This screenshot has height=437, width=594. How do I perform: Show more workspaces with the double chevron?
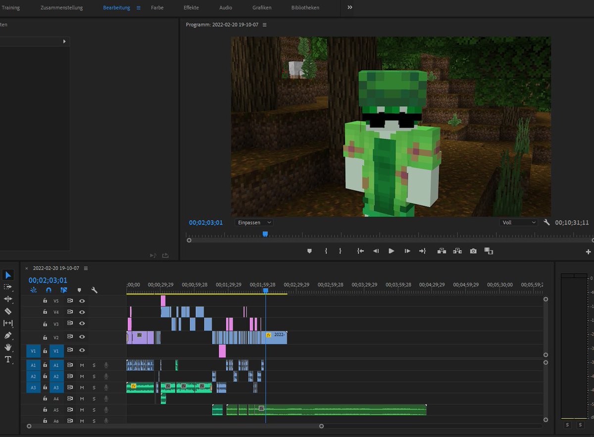point(350,7)
